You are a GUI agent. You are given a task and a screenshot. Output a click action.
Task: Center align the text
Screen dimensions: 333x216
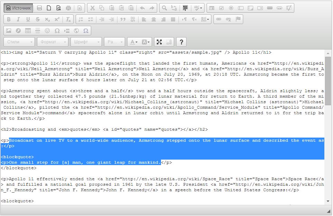click(x=153, y=19)
